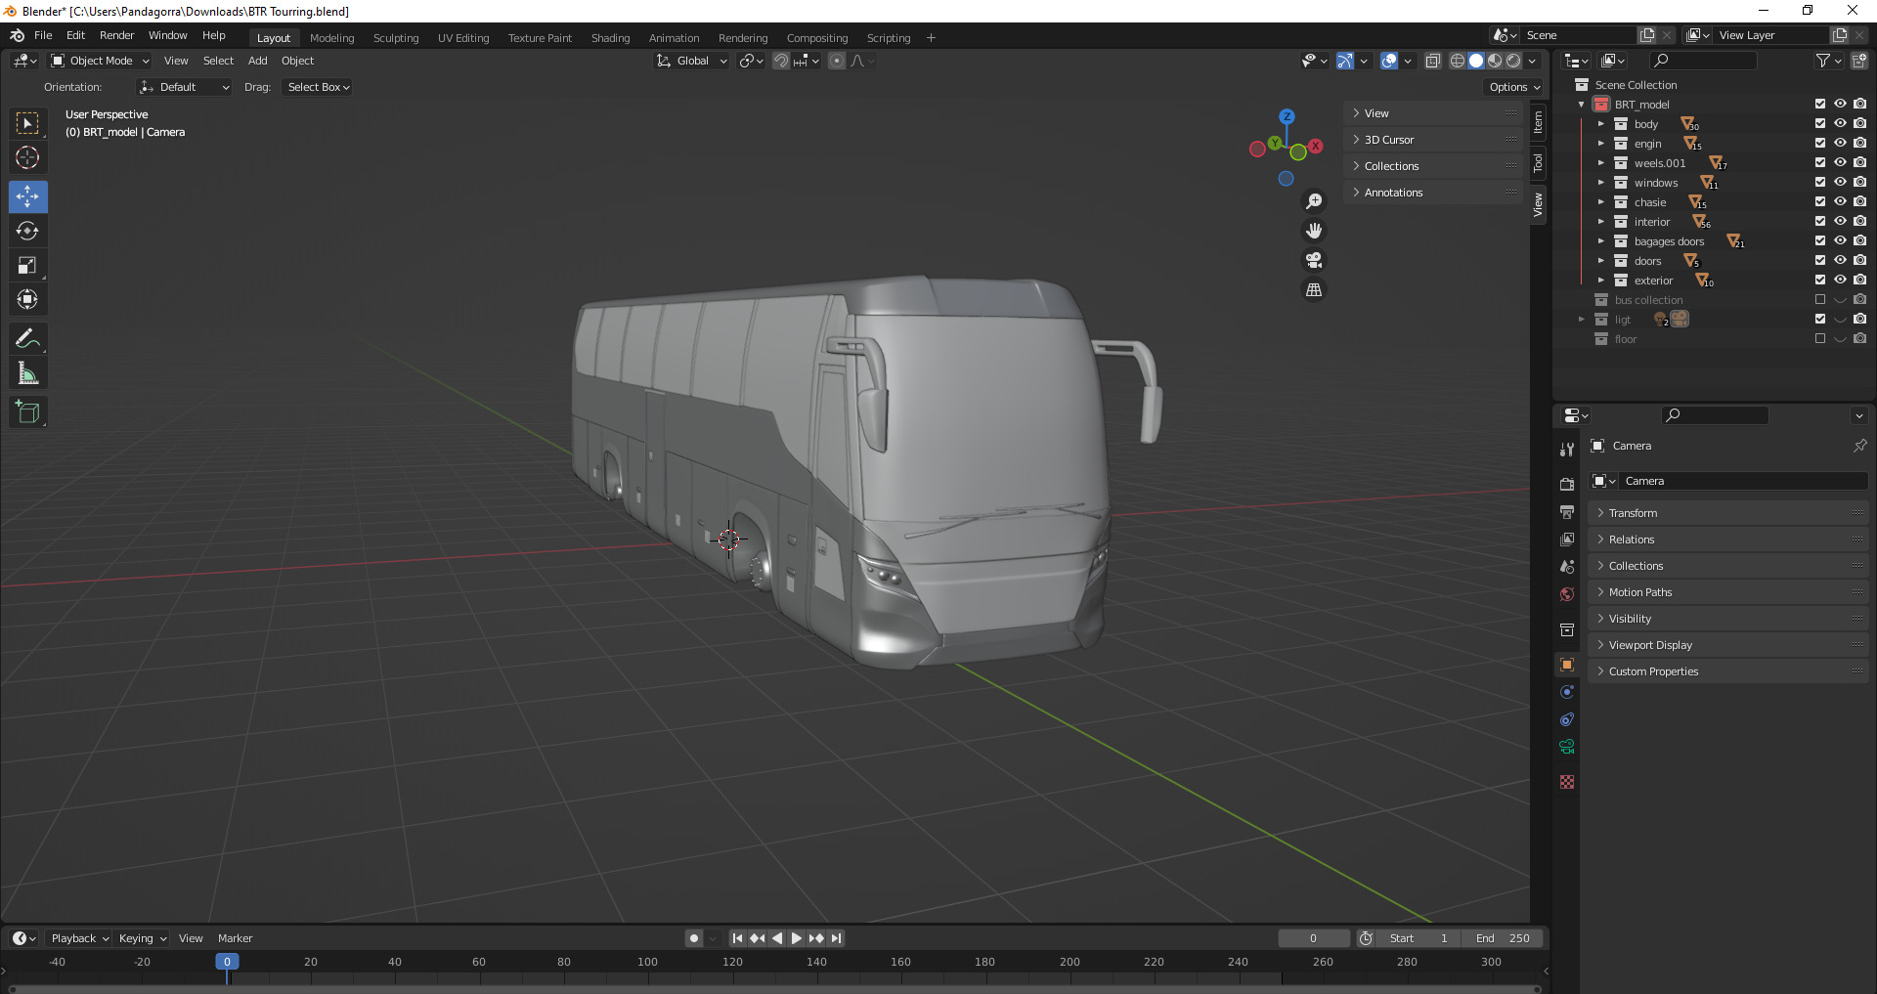
Task: Switch to orthographic/perspective grid view
Action: (1314, 290)
